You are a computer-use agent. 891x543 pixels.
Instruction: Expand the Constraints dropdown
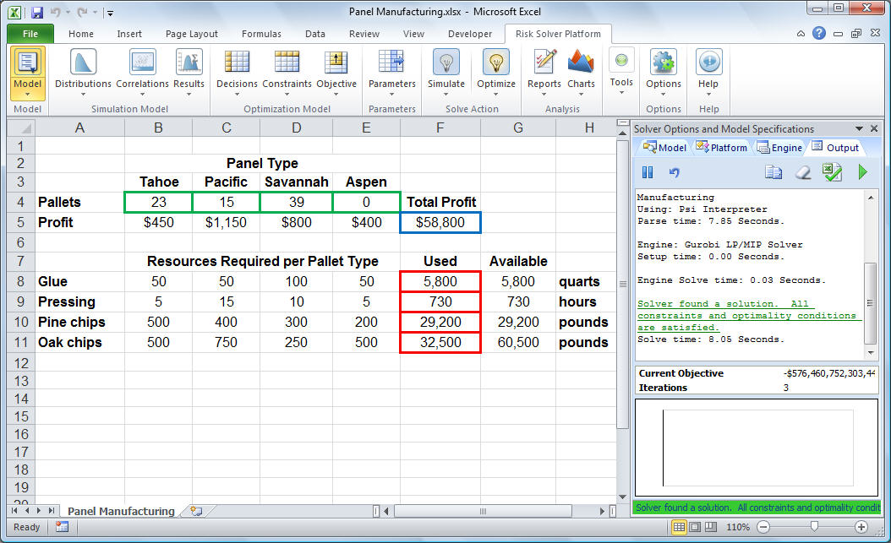(287, 95)
